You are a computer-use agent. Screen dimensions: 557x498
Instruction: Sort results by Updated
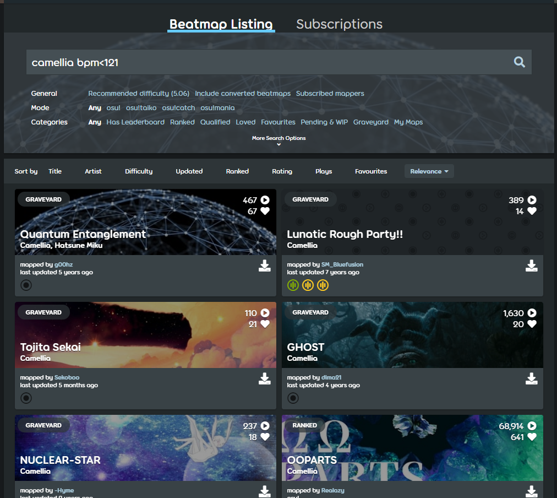point(189,171)
